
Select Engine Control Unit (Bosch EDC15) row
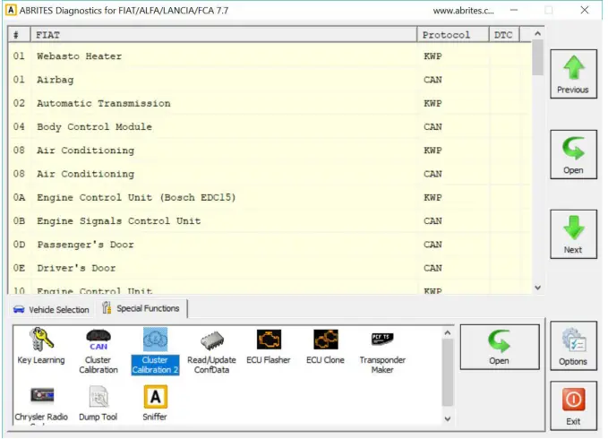coord(270,198)
